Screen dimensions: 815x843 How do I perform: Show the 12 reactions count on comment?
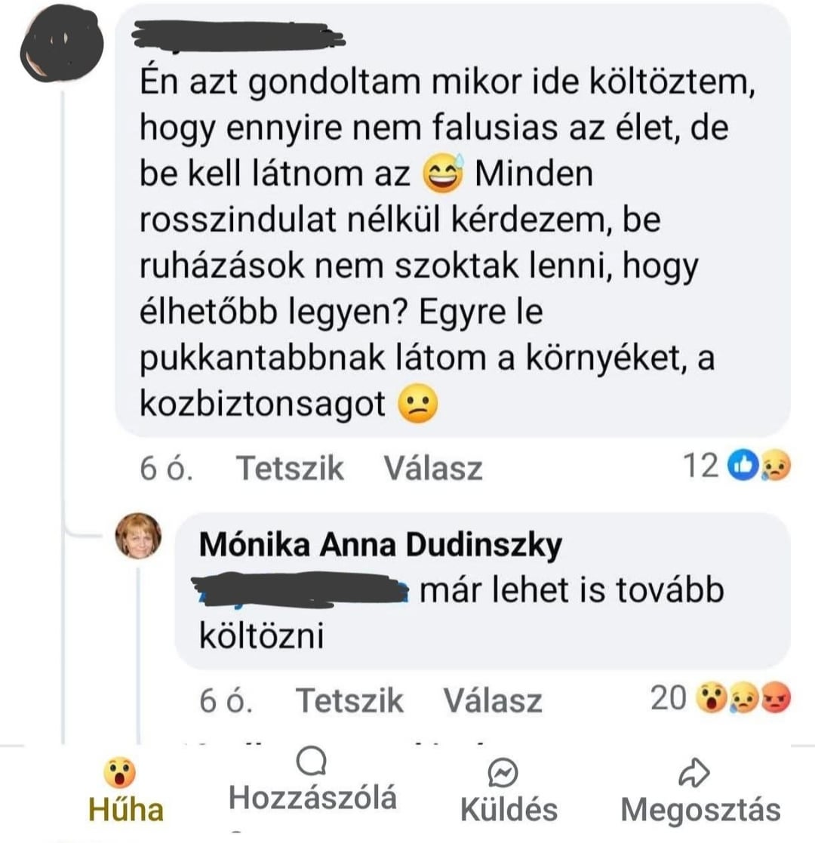click(701, 466)
